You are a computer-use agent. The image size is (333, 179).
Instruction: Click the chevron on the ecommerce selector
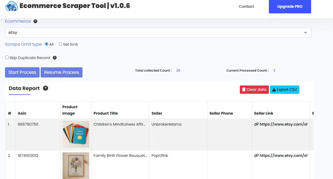[x=305, y=32]
